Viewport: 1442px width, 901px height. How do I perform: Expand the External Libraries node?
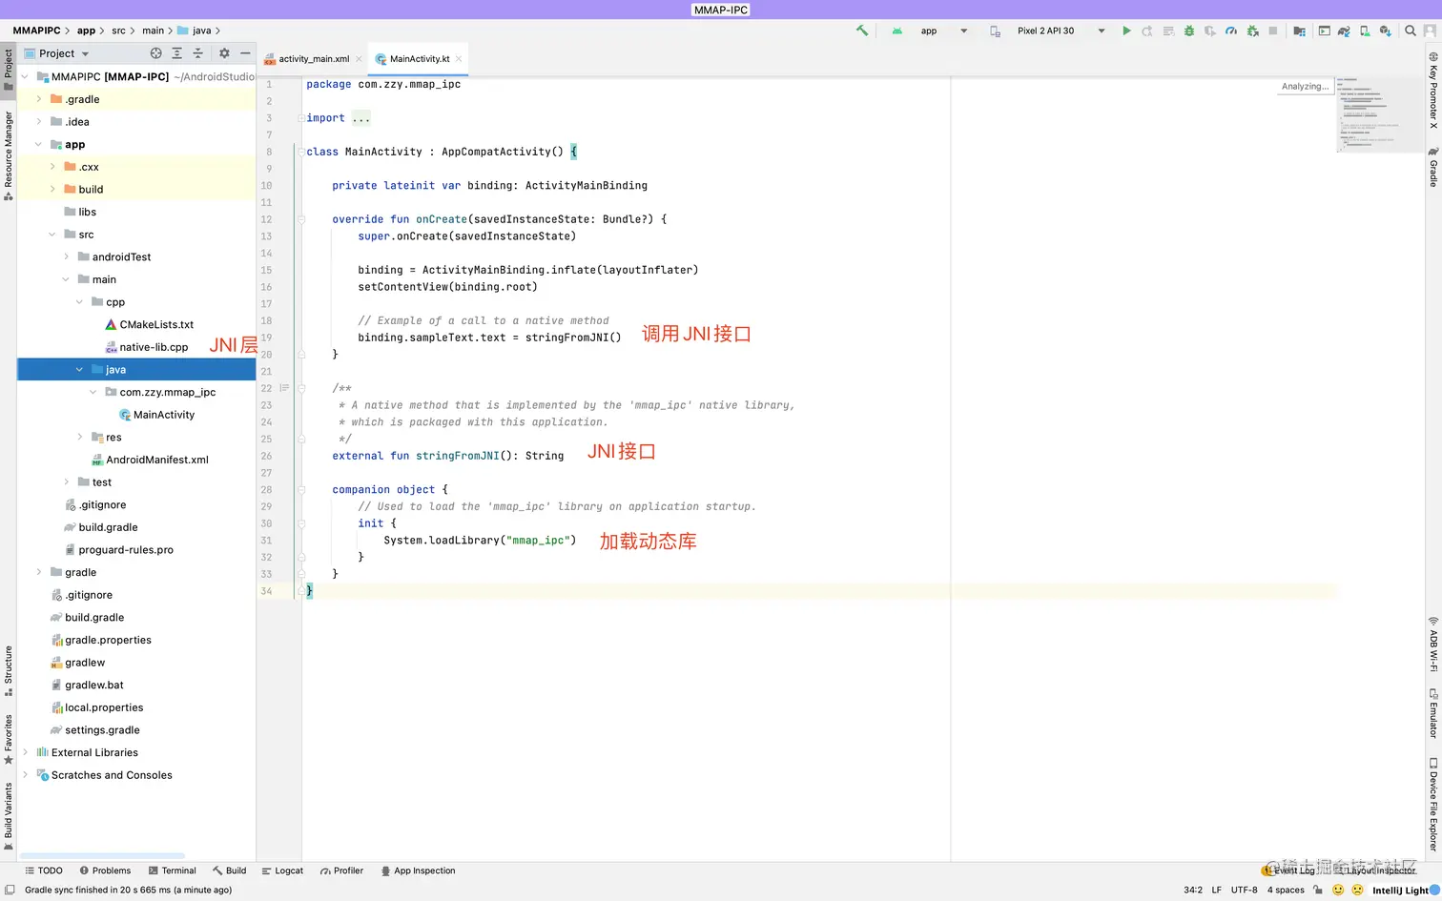coord(25,752)
